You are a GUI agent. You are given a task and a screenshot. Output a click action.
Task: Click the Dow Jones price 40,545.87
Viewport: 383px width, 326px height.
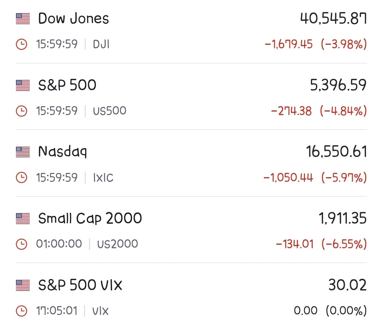tap(333, 18)
